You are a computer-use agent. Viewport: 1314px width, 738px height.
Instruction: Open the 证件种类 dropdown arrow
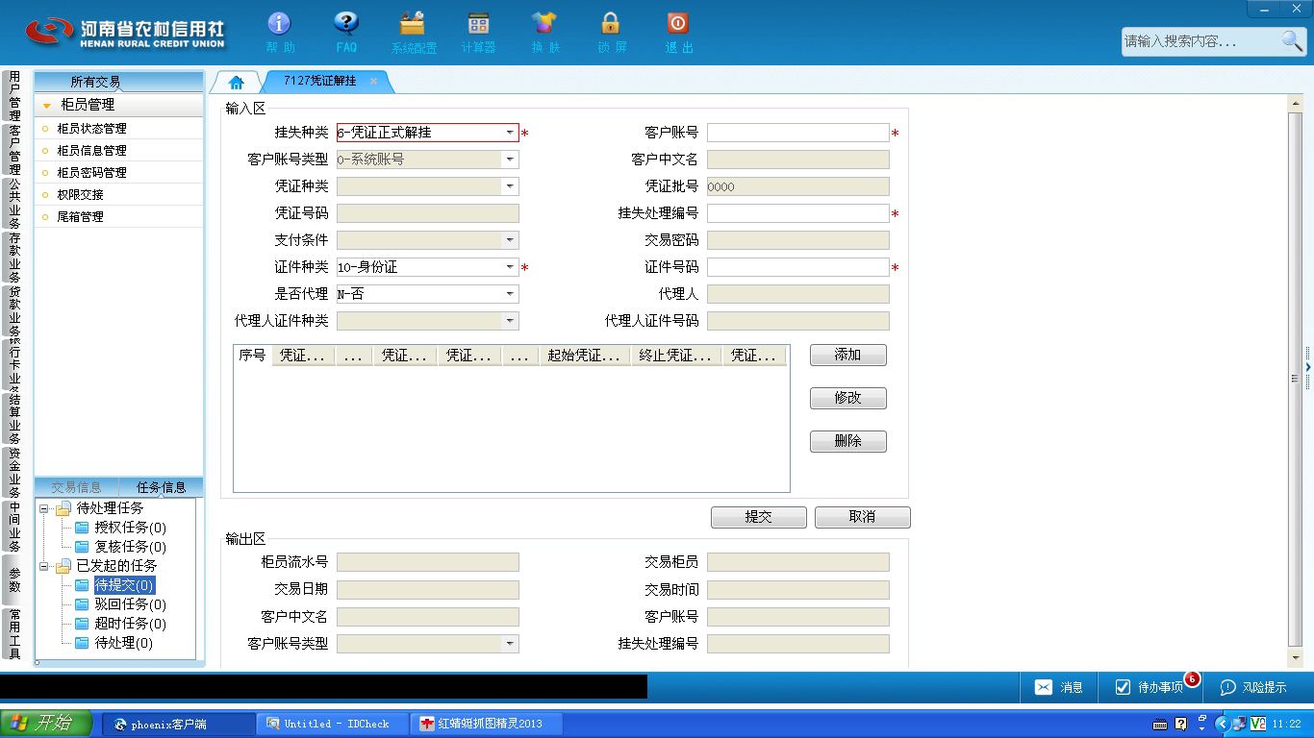510,267
